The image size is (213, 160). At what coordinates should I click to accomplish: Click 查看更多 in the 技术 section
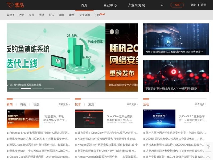132,104
